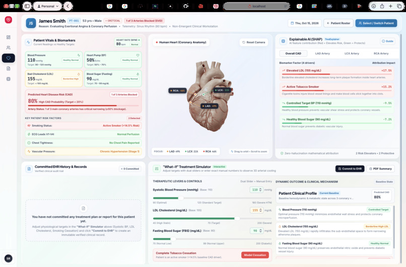
Task: Switch to RCA Artery tab
Action: point(381,53)
